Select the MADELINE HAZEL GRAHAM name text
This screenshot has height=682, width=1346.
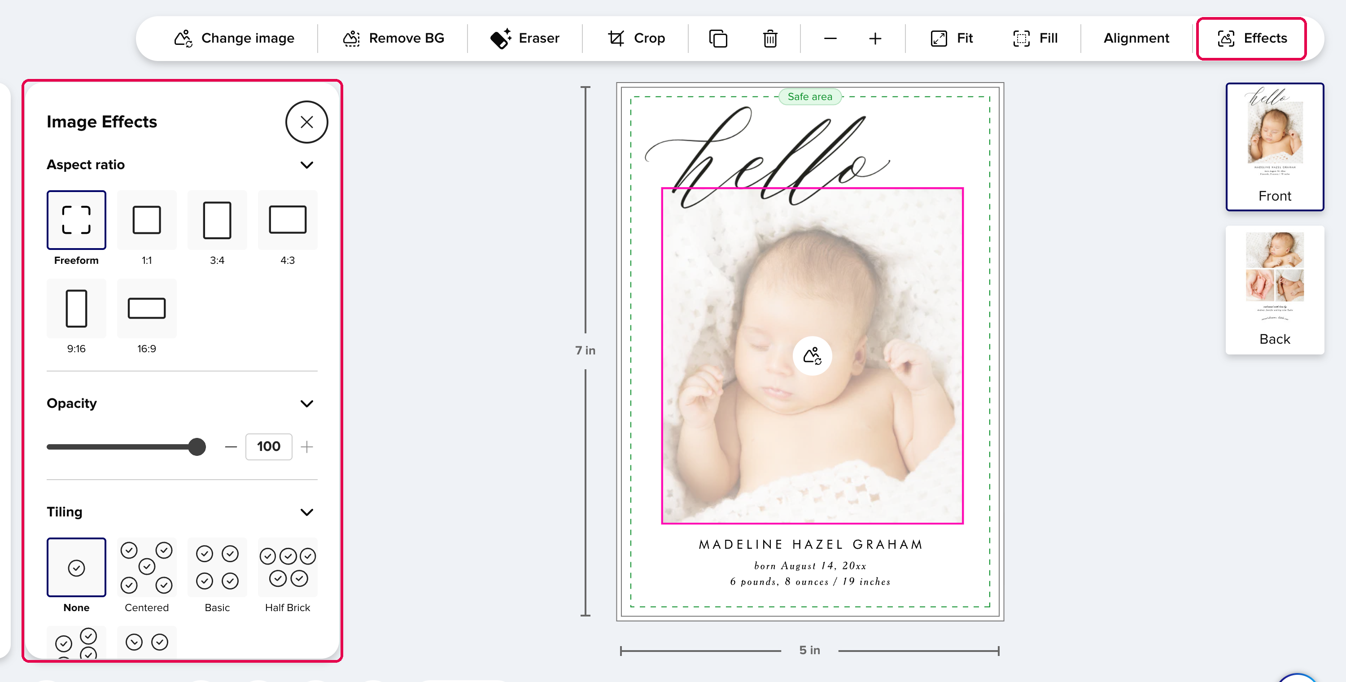click(x=810, y=545)
